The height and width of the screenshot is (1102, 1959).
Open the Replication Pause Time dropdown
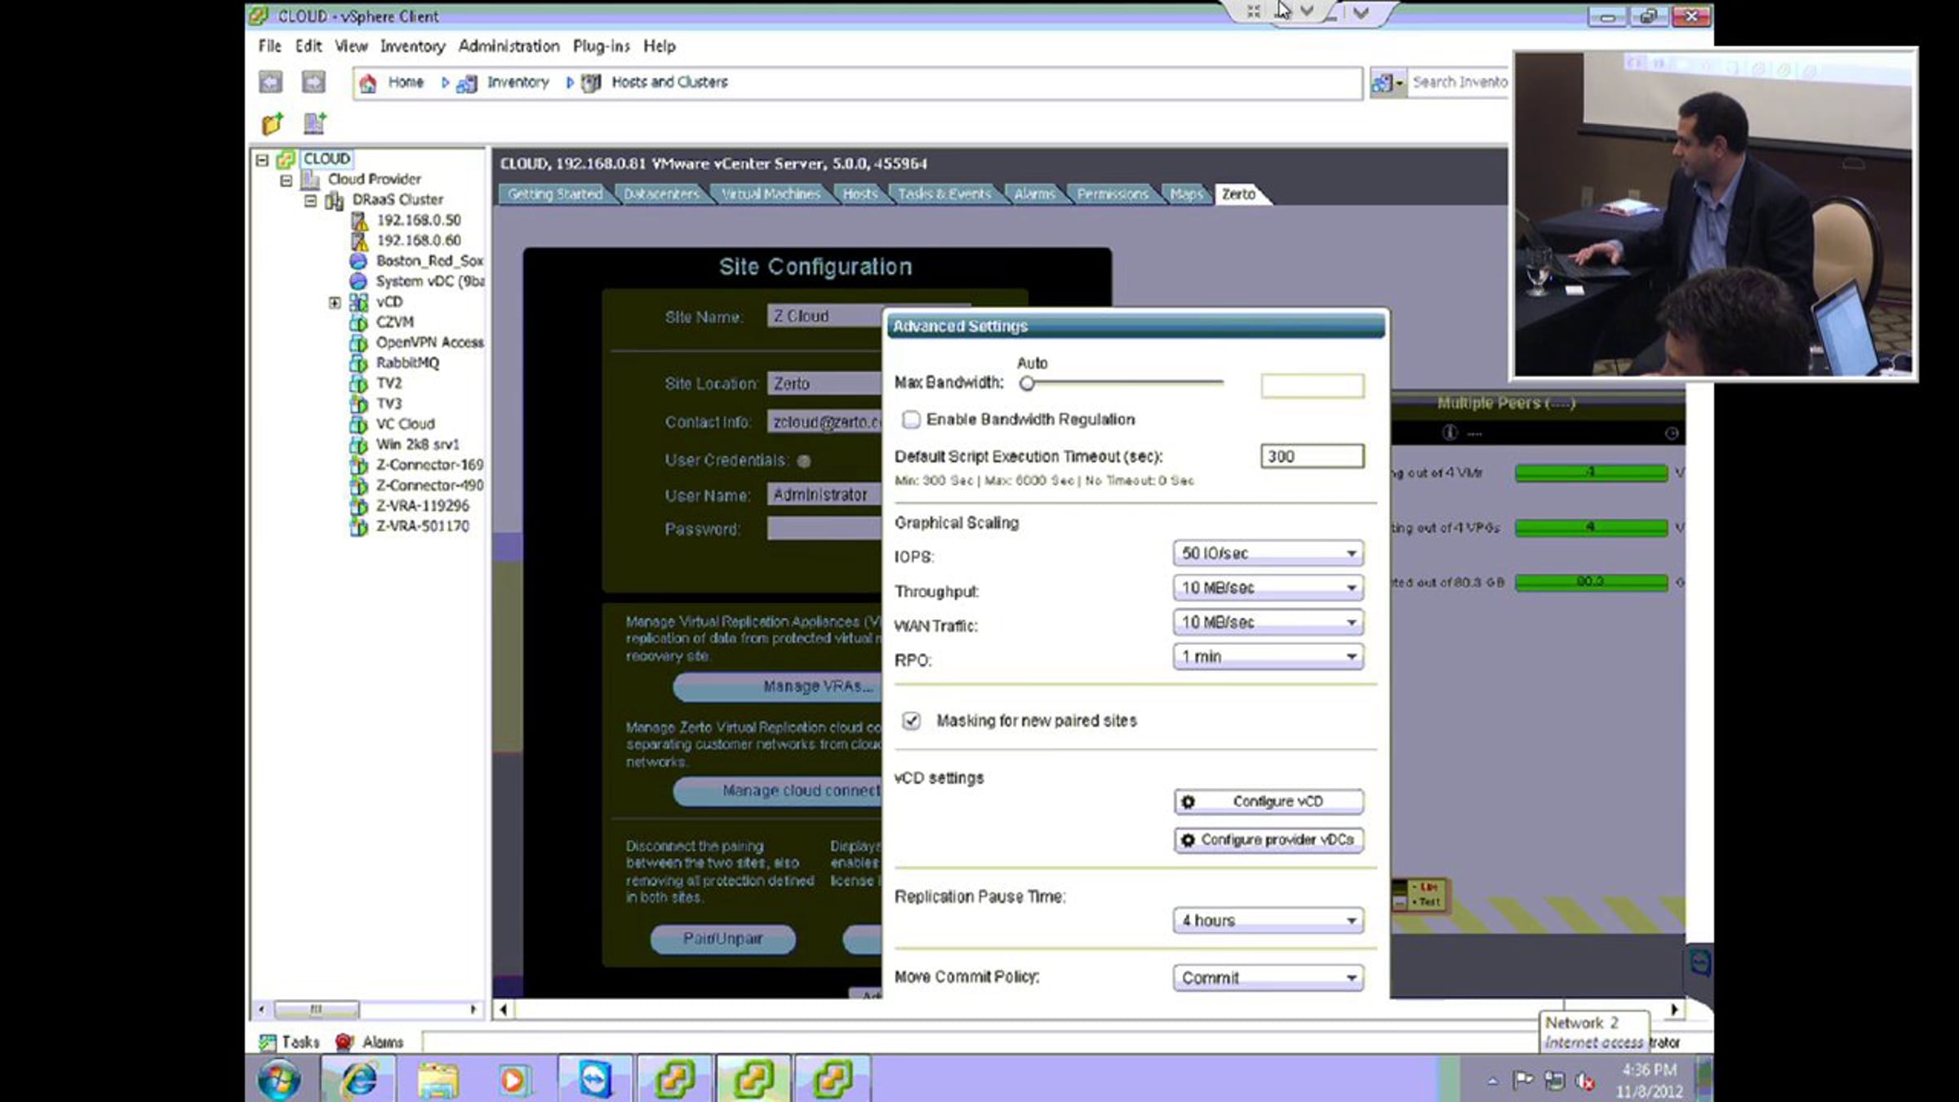click(1268, 921)
